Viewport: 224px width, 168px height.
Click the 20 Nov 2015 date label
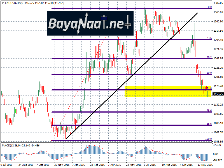62,165
